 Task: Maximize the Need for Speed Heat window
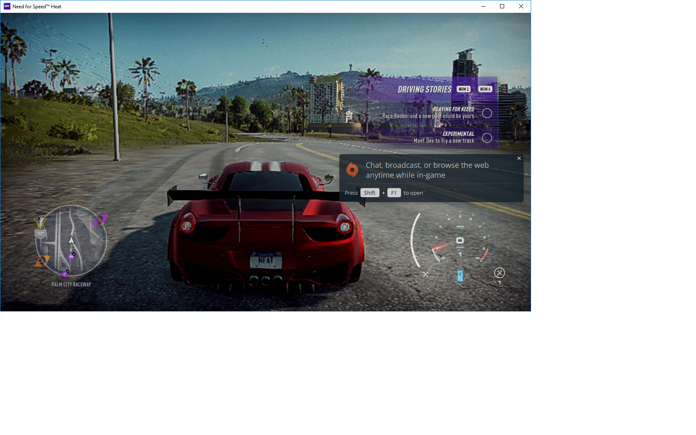[x=502, y=6]
